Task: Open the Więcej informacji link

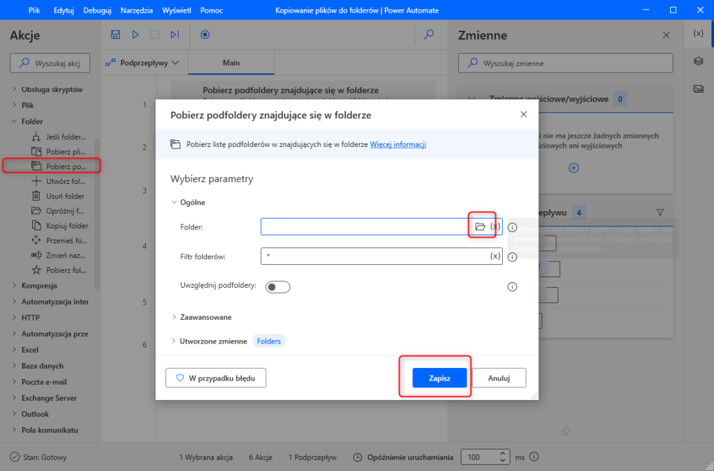Action: click(397, 145)
